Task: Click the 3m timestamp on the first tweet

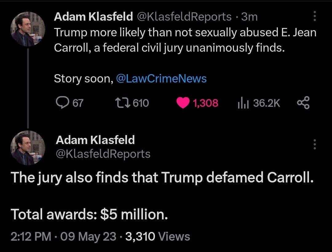Action: [x=250, y=17]
